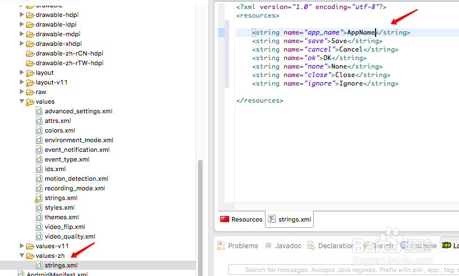Viewport: 459px width, 276px height.
Task: Click the drawable-mdpi folder icon
Action: (x=30, y=34)
